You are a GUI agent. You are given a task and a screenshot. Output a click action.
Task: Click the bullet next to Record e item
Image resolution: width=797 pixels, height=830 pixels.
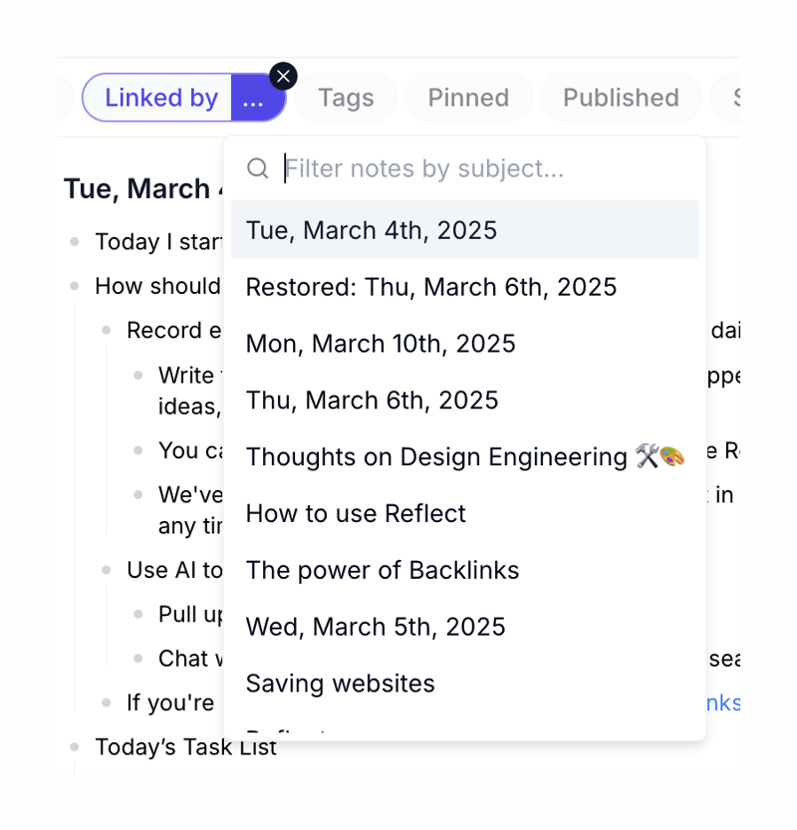[107, 330]
